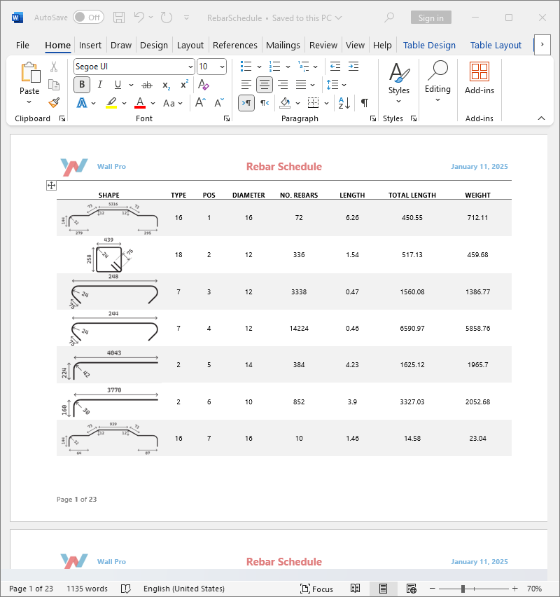560x597 pixels.
Task: Toggle align left
Action: tap(246, 85)
